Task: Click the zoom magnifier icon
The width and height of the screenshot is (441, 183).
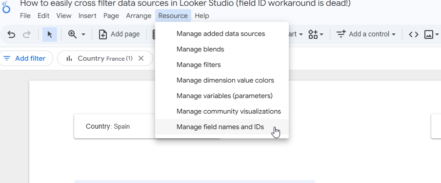Action: pyautogui.click(x=73, y=34)
